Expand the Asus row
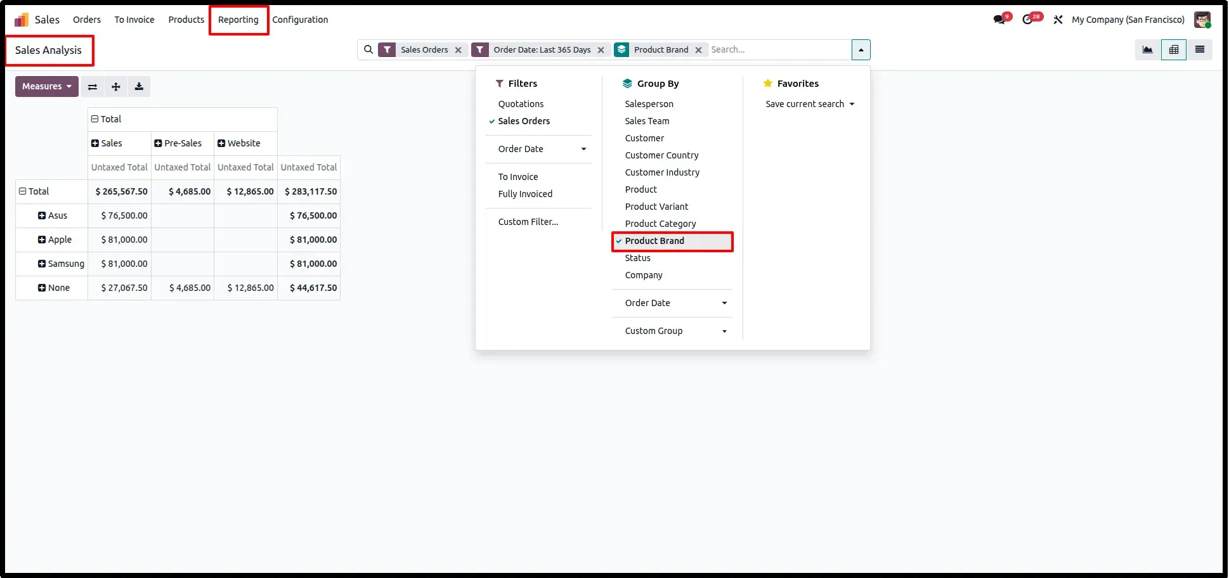This screenshot has width=1229, height=578. pyautogui.click(x=53, y=215)
